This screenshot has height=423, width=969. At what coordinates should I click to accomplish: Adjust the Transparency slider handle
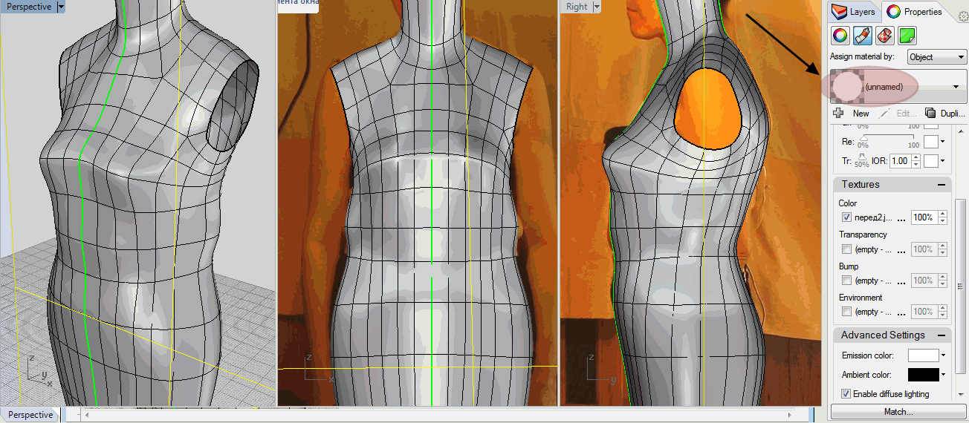click(x=863, y=158)
